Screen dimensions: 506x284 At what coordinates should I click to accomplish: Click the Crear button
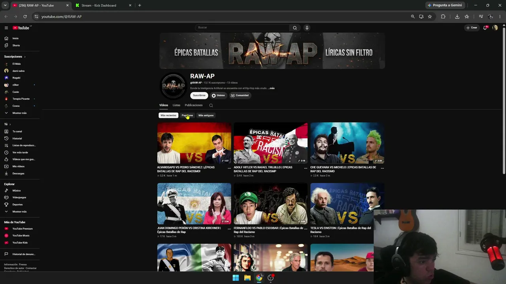pos(472,28)
